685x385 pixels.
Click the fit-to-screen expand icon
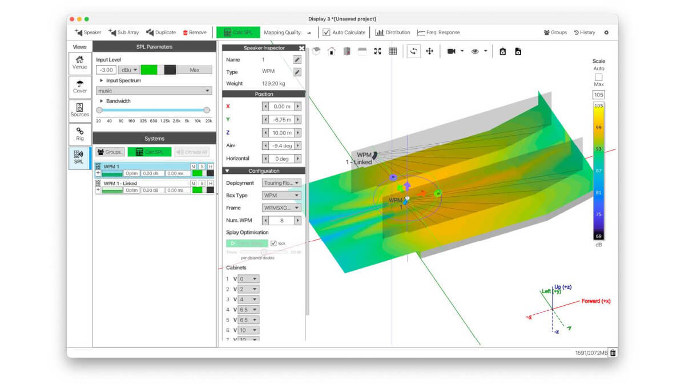(x=377, y=51)
